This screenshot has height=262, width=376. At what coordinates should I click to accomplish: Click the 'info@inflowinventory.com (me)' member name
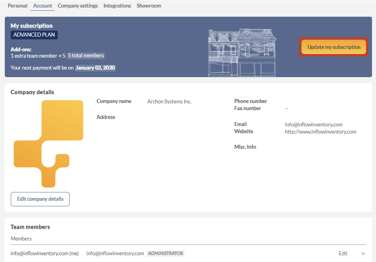pos(45,253)
